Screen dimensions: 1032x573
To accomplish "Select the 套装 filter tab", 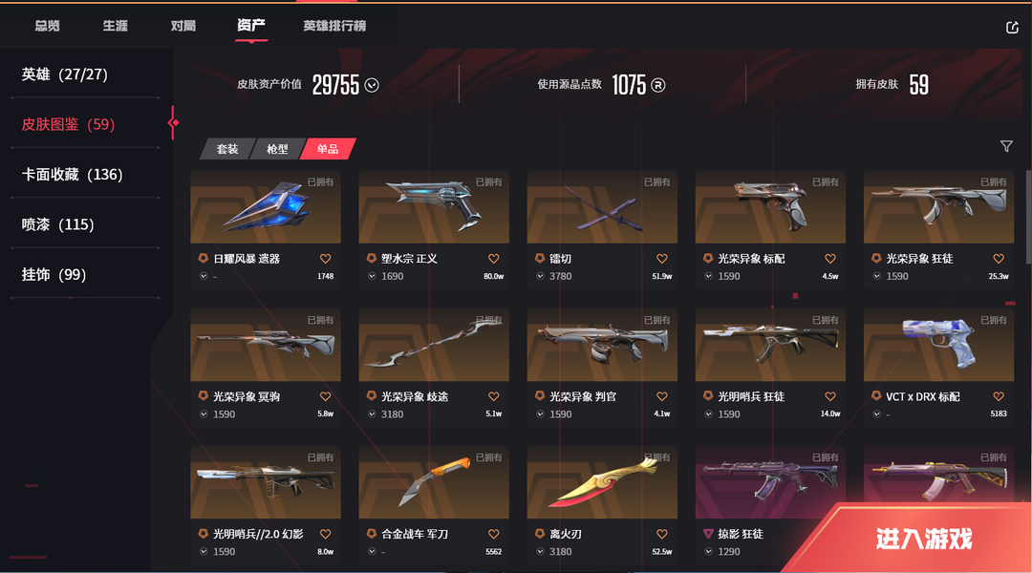I will point(227,149).
